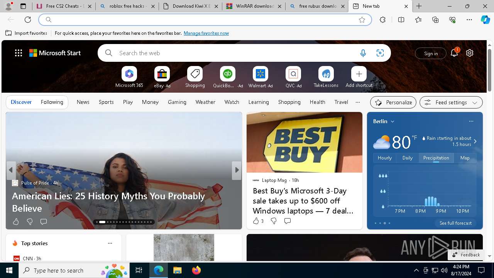494x278 pixels.
Task: Open comments on American Lies story
Action: [44, 222]
